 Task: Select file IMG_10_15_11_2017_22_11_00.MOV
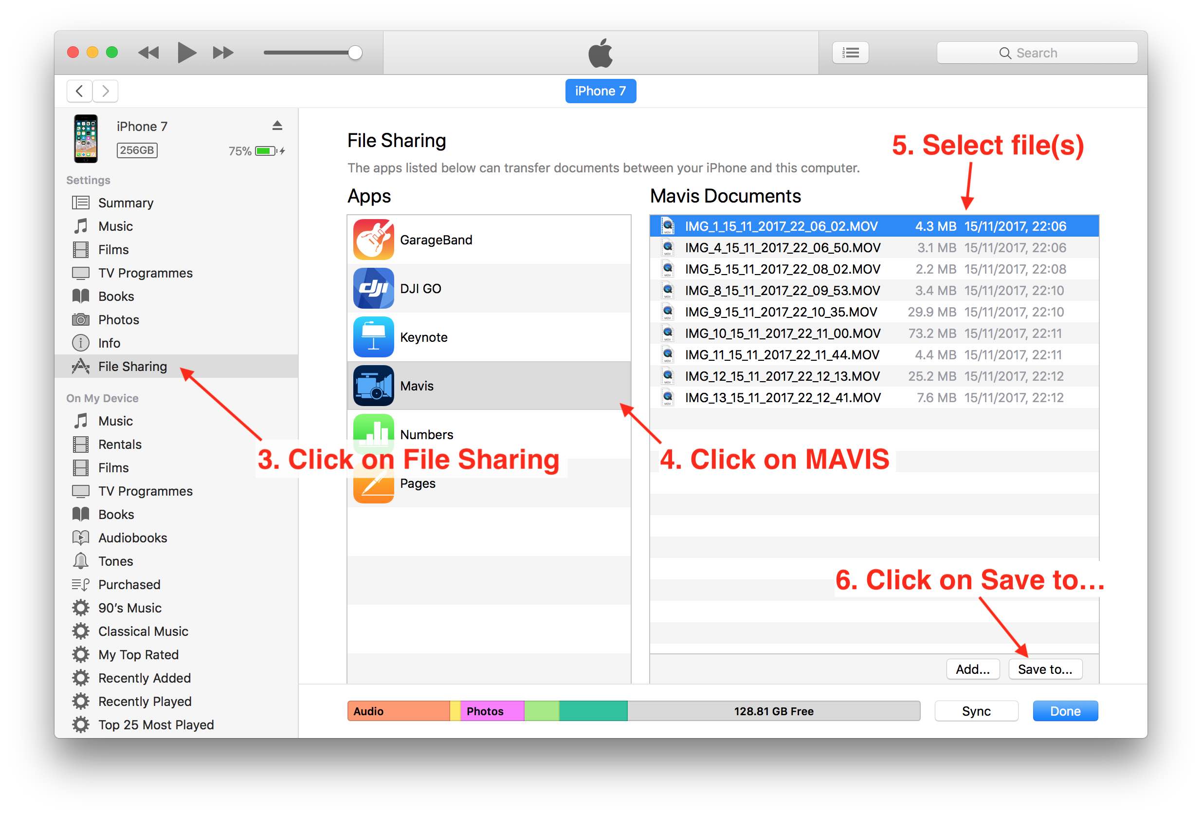(x=874, y=333)
